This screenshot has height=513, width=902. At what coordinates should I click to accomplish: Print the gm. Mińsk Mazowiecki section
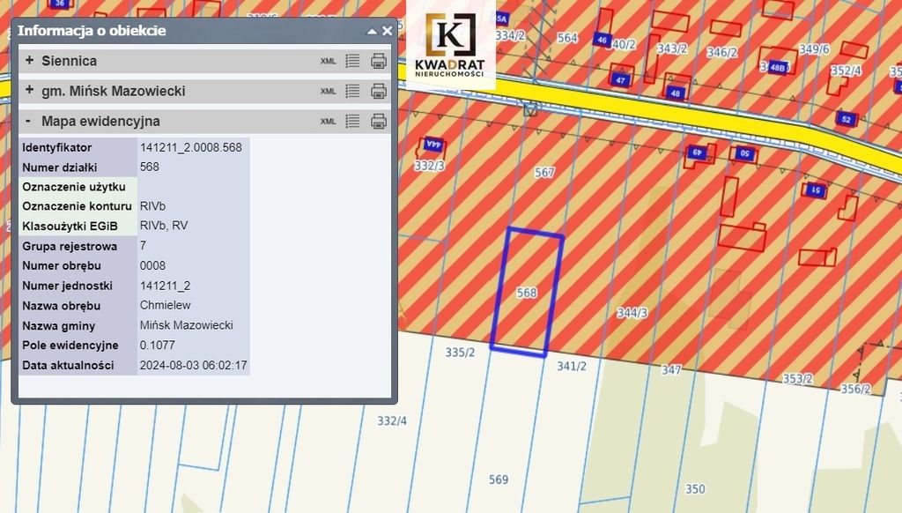coord(379,91)
